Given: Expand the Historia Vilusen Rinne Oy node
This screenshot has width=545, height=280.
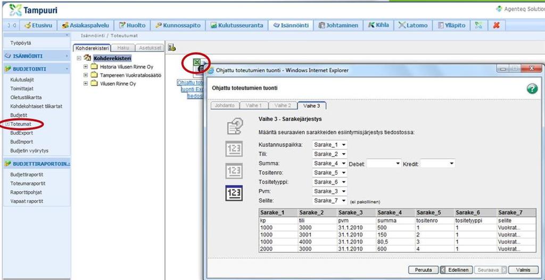Looking at the screenshot, I should click(x=86, y=66).
